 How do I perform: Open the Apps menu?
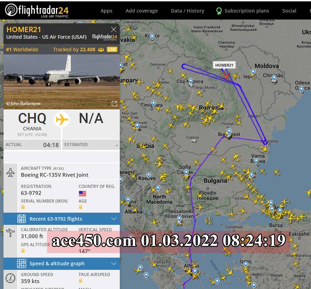(x=106, y=11)
